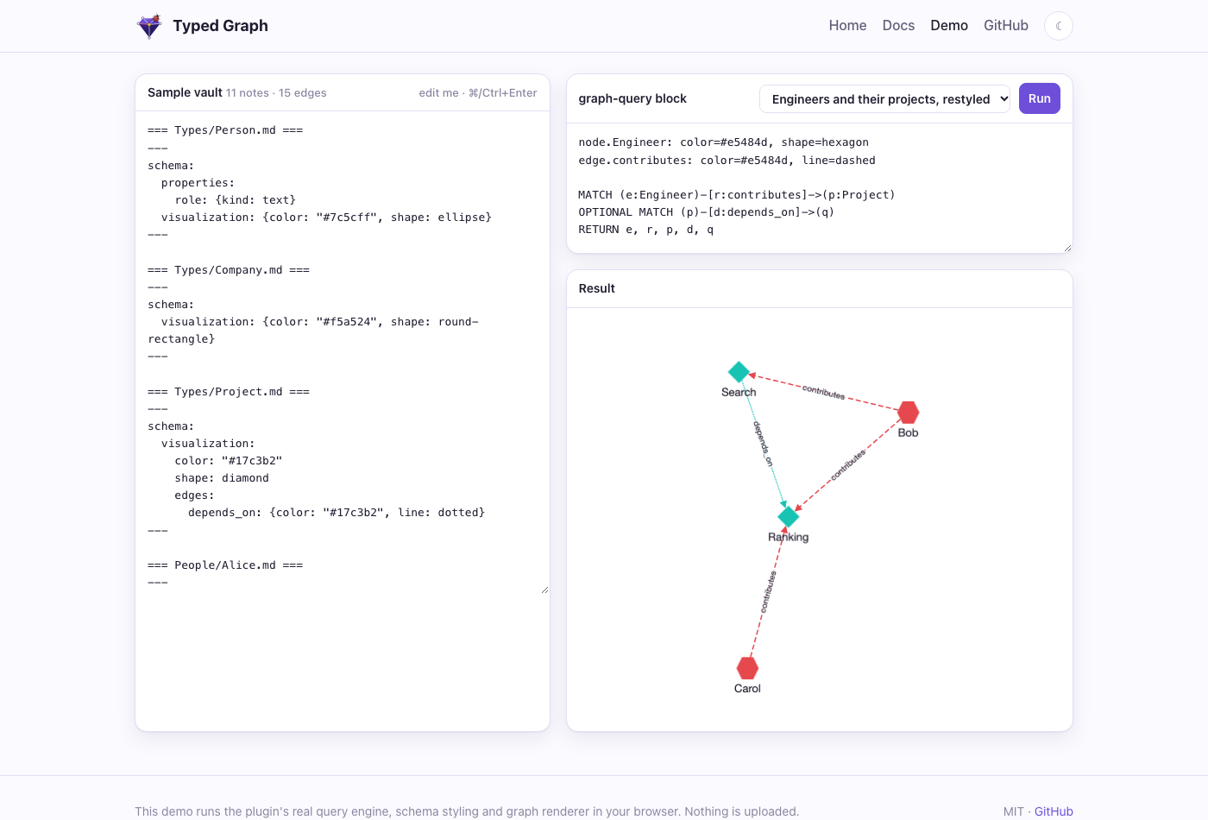Open the GitHub link in the top navigation
Screen dimensions: 1208x820
click(x=1006, y=26)
